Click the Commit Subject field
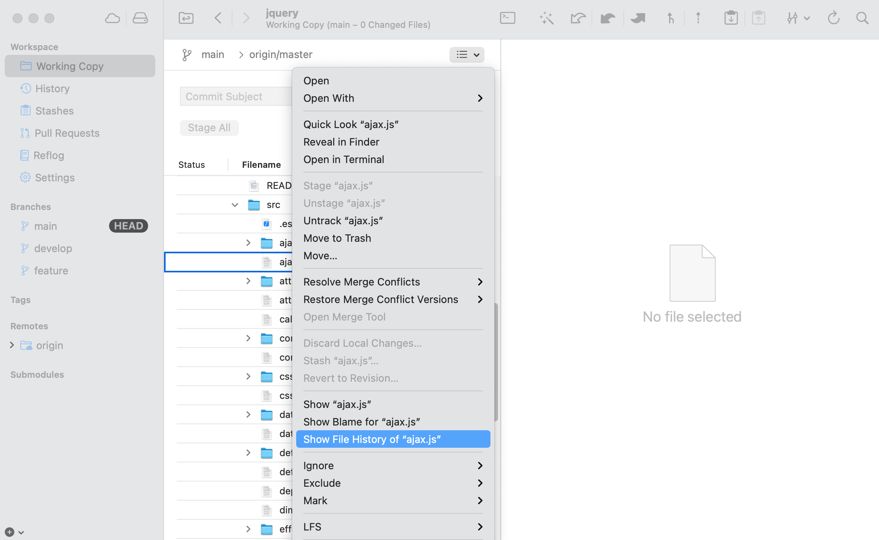Image resolution: width=879 pixels, height=540 pixels. [x=236, y=97]
